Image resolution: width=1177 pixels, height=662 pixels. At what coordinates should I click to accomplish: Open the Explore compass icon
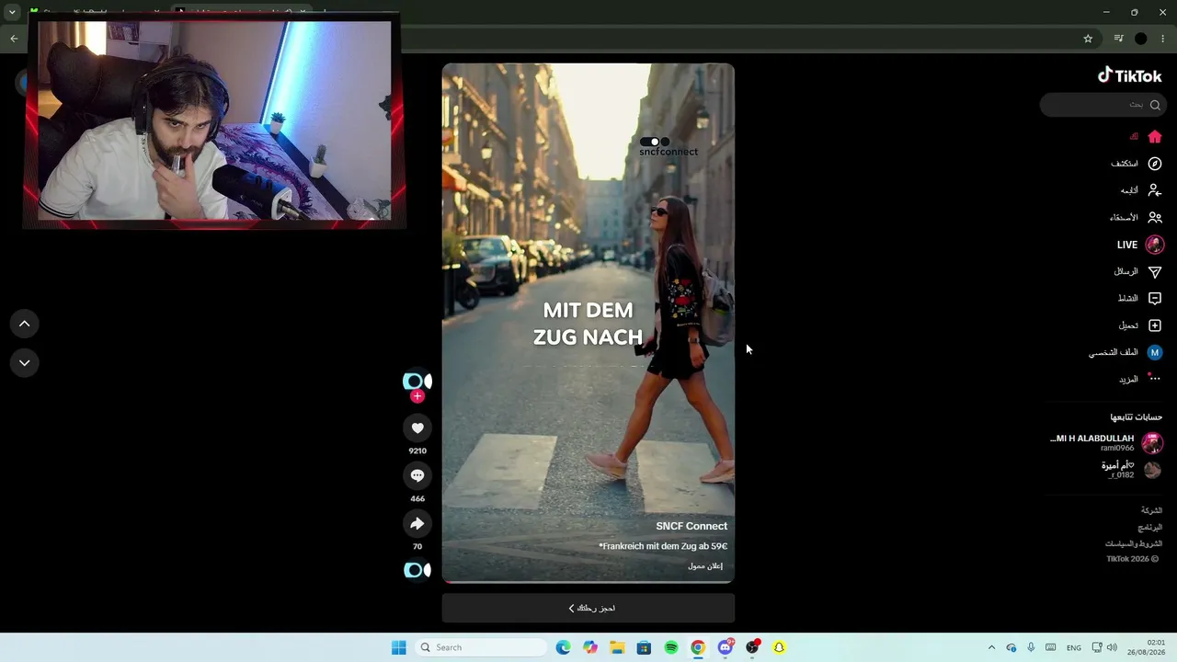point(1155,164)
